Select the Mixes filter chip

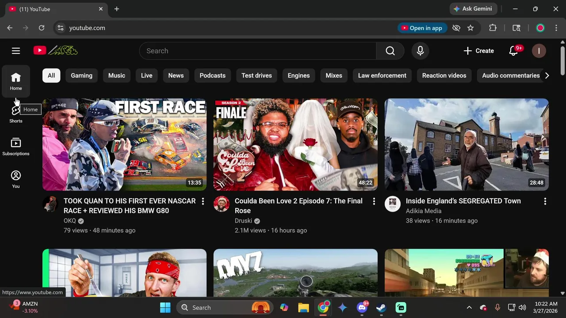click(334, 76)
